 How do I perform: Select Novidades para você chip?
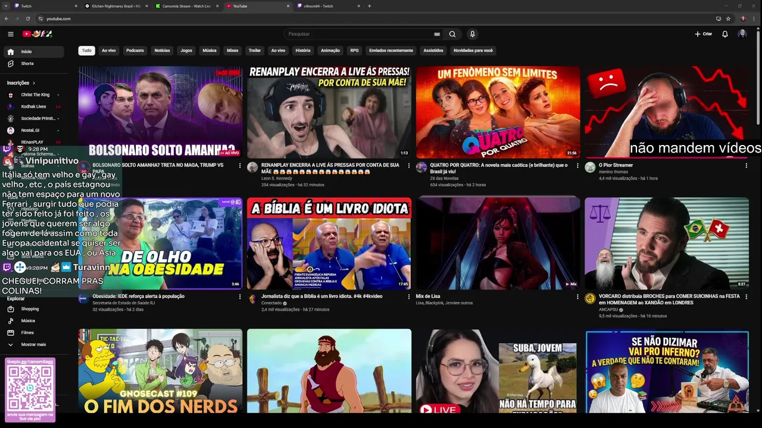[x=473, y=51]
